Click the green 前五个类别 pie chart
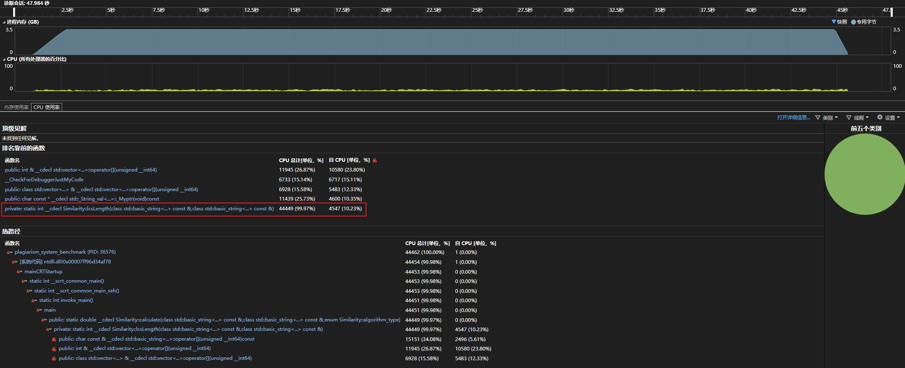The image size is (905, 368). coord(865,174)
